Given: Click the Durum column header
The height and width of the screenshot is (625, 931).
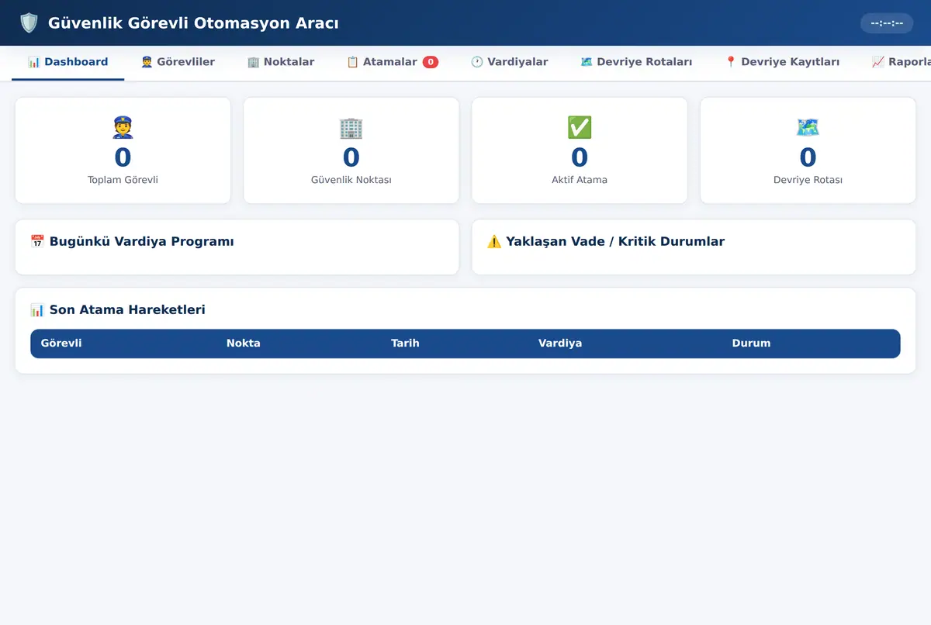Looking at the screenshot, I should click(751, 343).
